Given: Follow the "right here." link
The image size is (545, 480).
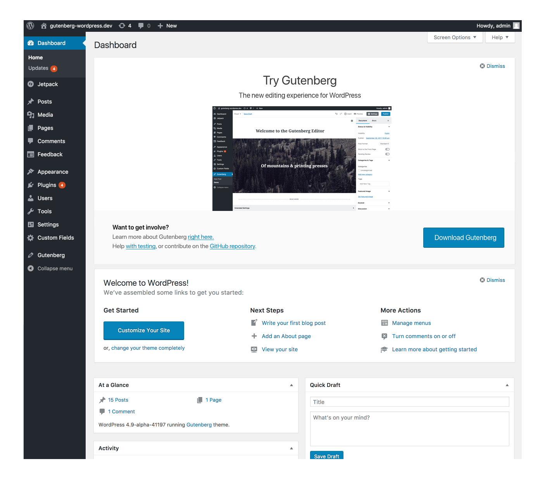Looking at the screenshot, I should coord(201,237).
